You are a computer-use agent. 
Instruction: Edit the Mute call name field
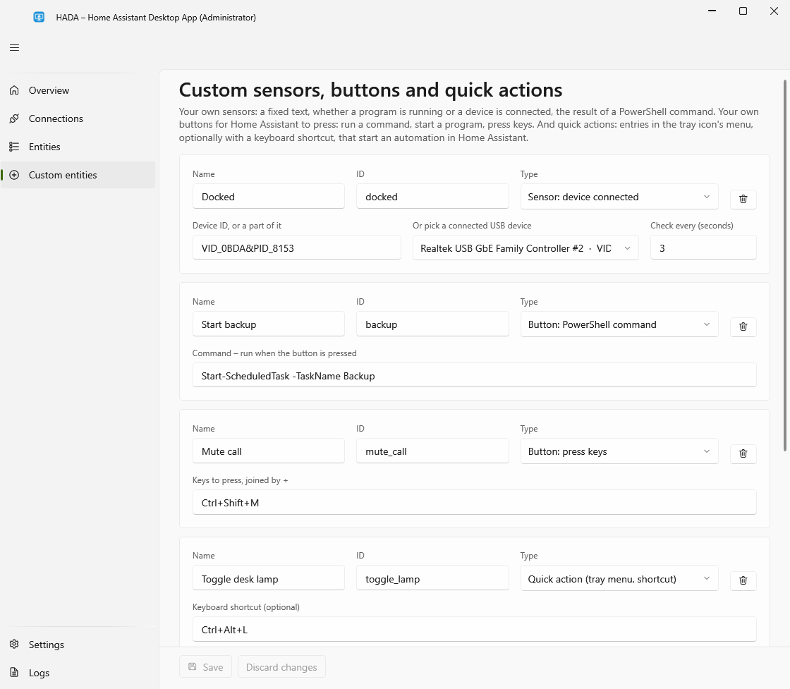(269, 452)
